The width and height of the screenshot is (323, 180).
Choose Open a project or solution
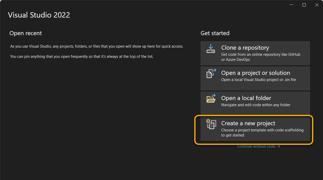tap(255, 78)
